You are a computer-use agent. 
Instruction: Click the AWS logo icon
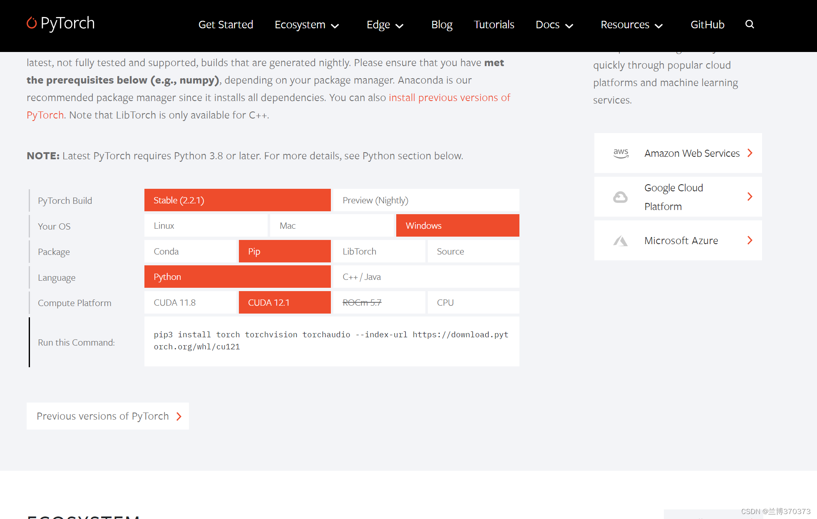point(621,153)
